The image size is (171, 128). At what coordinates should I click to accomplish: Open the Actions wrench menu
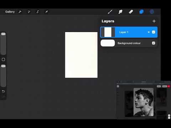(20, 12)
